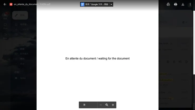
Task: Print the PDF document
Action: point(175,4)
